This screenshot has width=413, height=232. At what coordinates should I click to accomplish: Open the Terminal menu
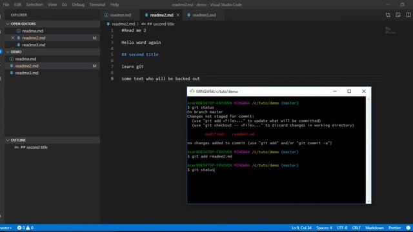(x=97, y=5)
